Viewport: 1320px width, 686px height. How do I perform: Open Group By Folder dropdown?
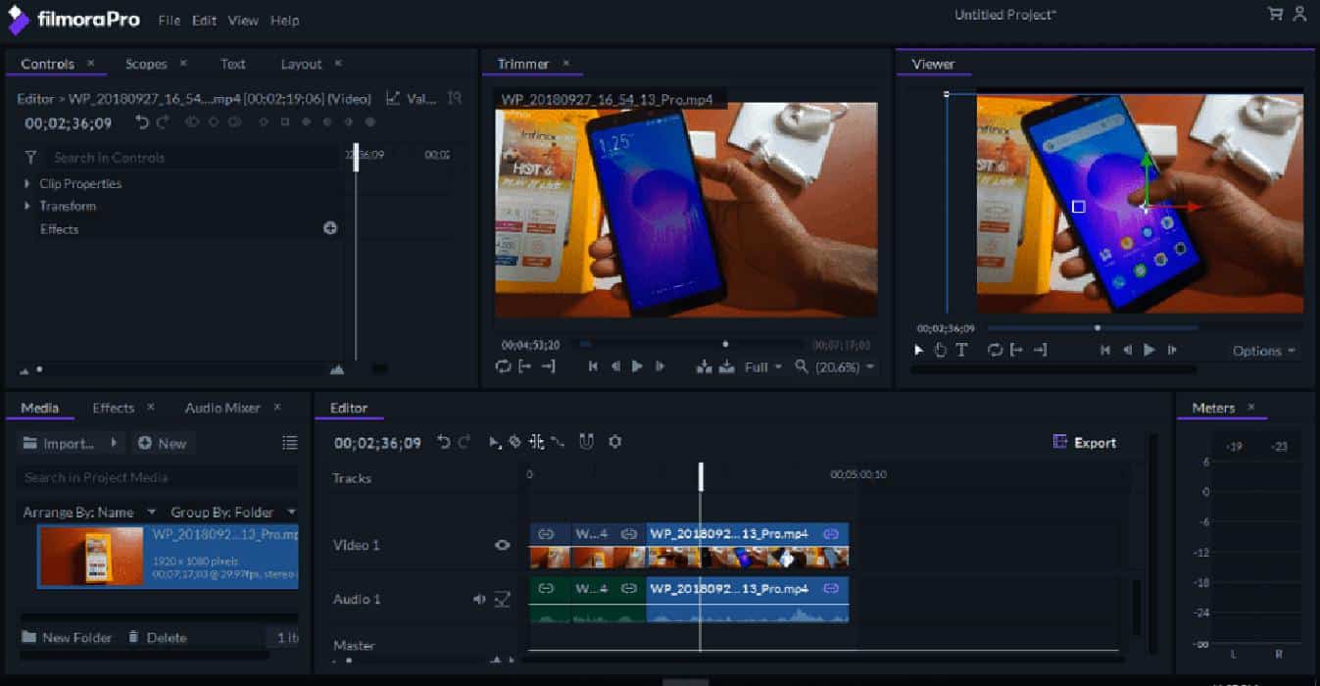[x=233, y=512]
